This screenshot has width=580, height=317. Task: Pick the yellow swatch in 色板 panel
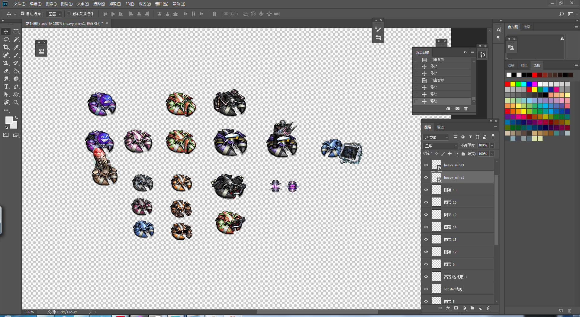pyautogui.click(x=513, y=84)
